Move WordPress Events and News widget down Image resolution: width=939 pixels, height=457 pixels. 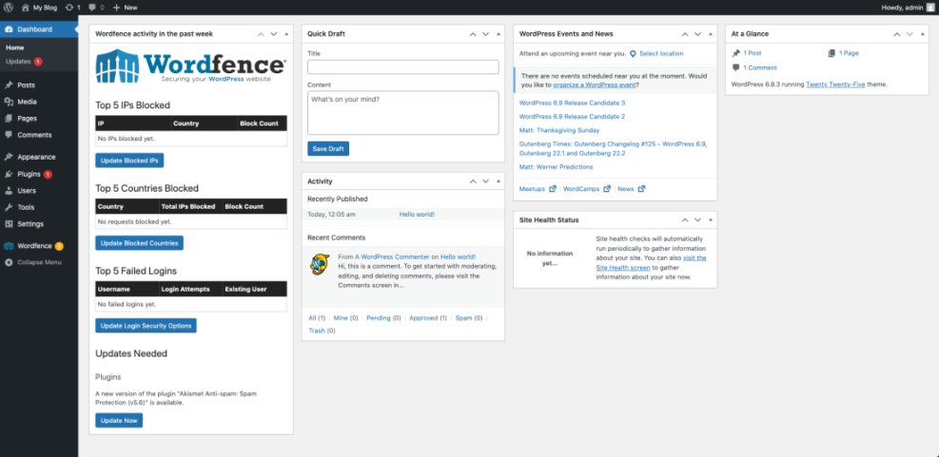click(x=697, y=34)
